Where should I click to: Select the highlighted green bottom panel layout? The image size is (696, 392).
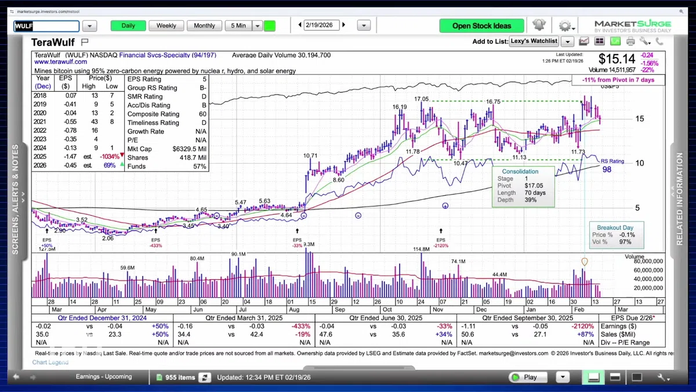click(593, 377)
